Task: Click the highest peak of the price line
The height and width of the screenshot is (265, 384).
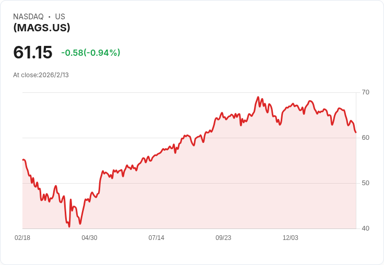Action: point(258,97)
